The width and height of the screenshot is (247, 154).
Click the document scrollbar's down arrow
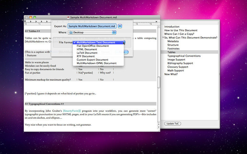[159, 127]
